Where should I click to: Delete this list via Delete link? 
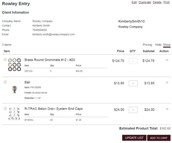157,2
